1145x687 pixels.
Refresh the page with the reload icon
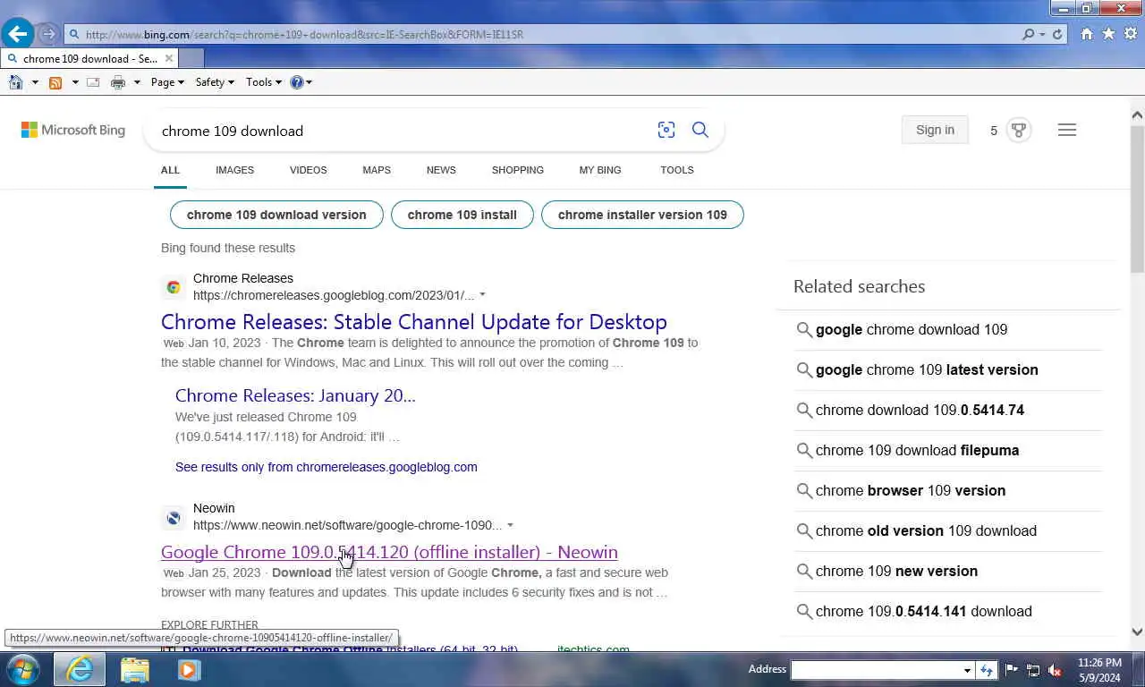pos(1057,35)
